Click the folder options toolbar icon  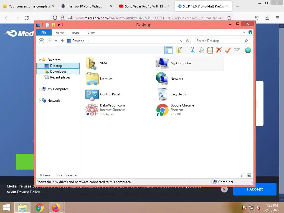tap(179, 50)
